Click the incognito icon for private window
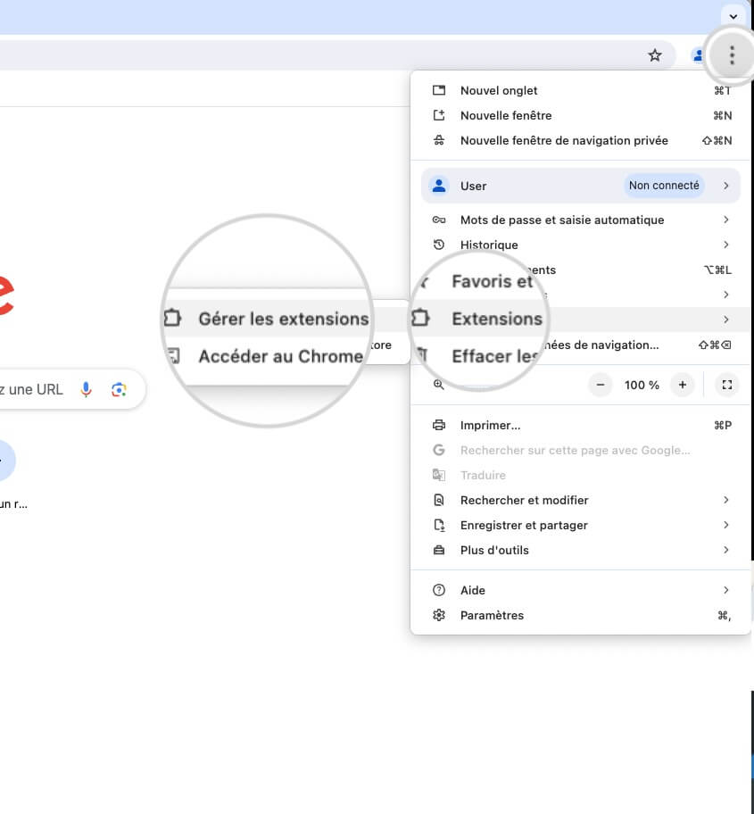The image size is (754, 814). pos(439,140)
